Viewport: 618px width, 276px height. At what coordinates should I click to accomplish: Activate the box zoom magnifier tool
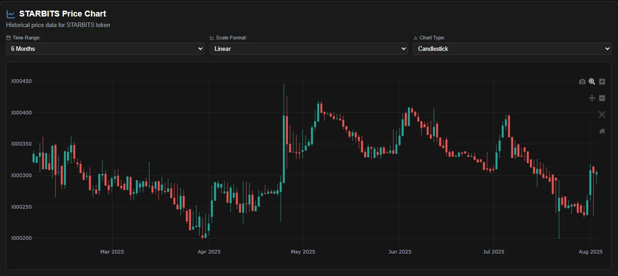(592, 82)
